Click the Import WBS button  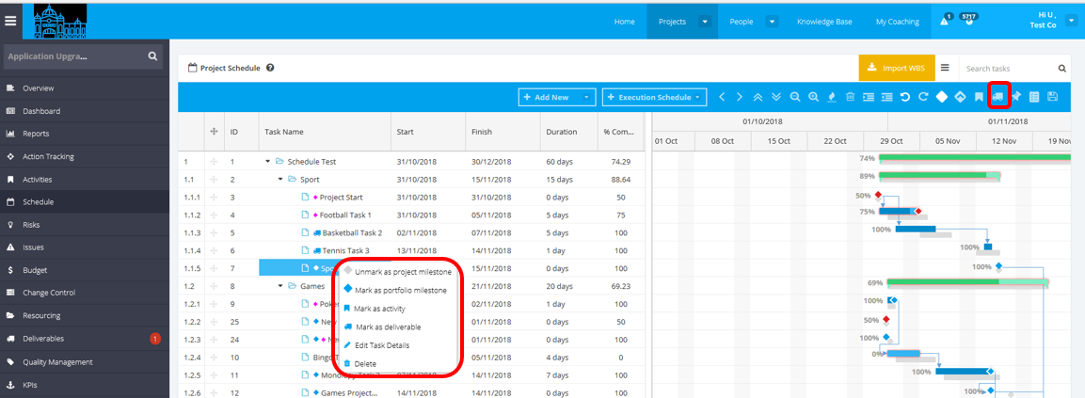[897, 68]
